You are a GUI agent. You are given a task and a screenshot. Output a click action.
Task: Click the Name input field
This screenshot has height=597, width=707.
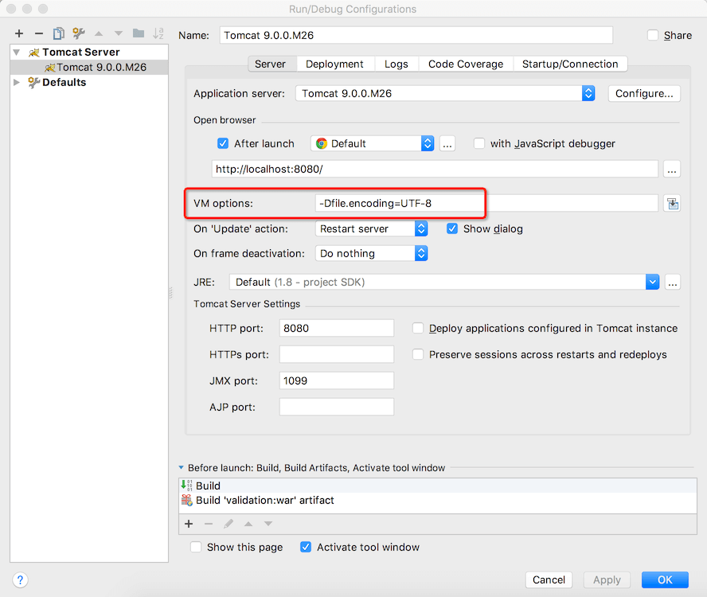tap(416, 35)
